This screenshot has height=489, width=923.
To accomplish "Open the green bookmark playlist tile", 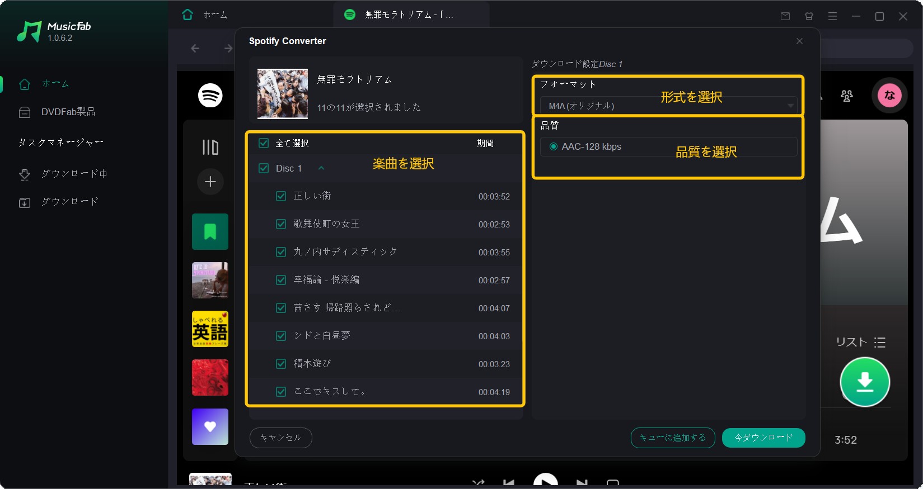I will click(210, 231).
